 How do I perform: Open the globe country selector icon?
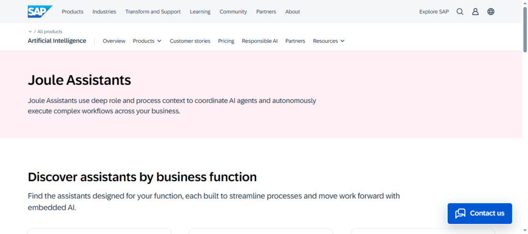pyautogui.click(x=491, y=12)
